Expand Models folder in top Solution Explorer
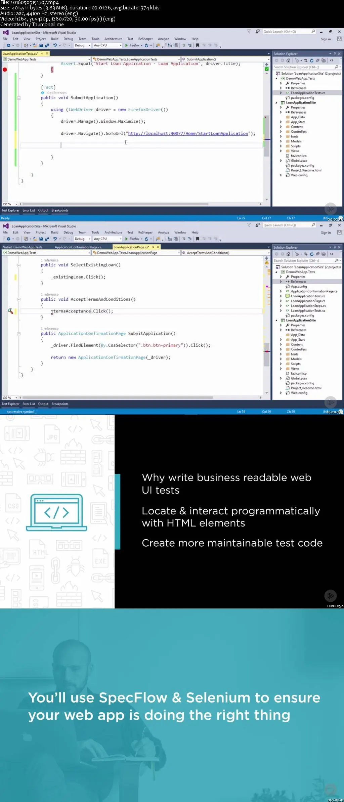The height and width of the screenshot is (802, 344). click(x=281, y=141)
